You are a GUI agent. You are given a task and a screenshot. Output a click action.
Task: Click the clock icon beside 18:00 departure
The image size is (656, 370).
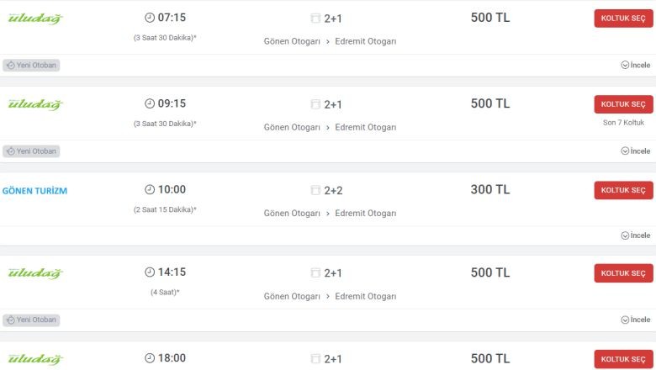point(150,358)
